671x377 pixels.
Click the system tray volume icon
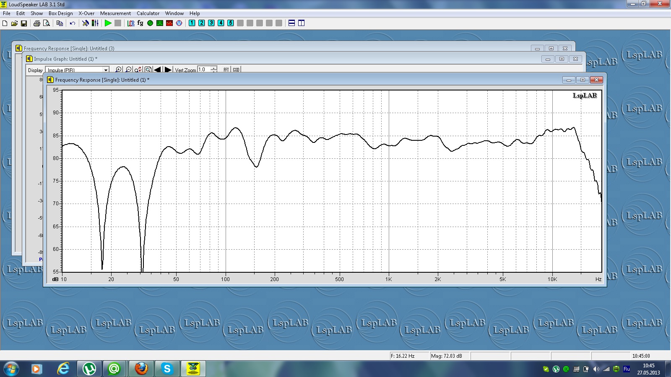point(596,369)
